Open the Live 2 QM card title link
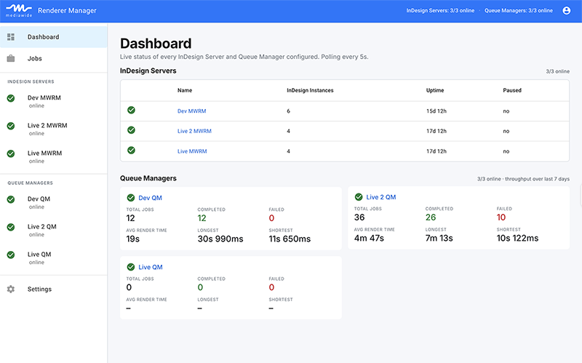The height and width of the screenshot is (363, 582). coord(380,197)
